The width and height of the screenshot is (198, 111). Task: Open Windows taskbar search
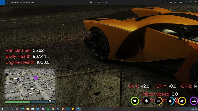tap(7, 109)
